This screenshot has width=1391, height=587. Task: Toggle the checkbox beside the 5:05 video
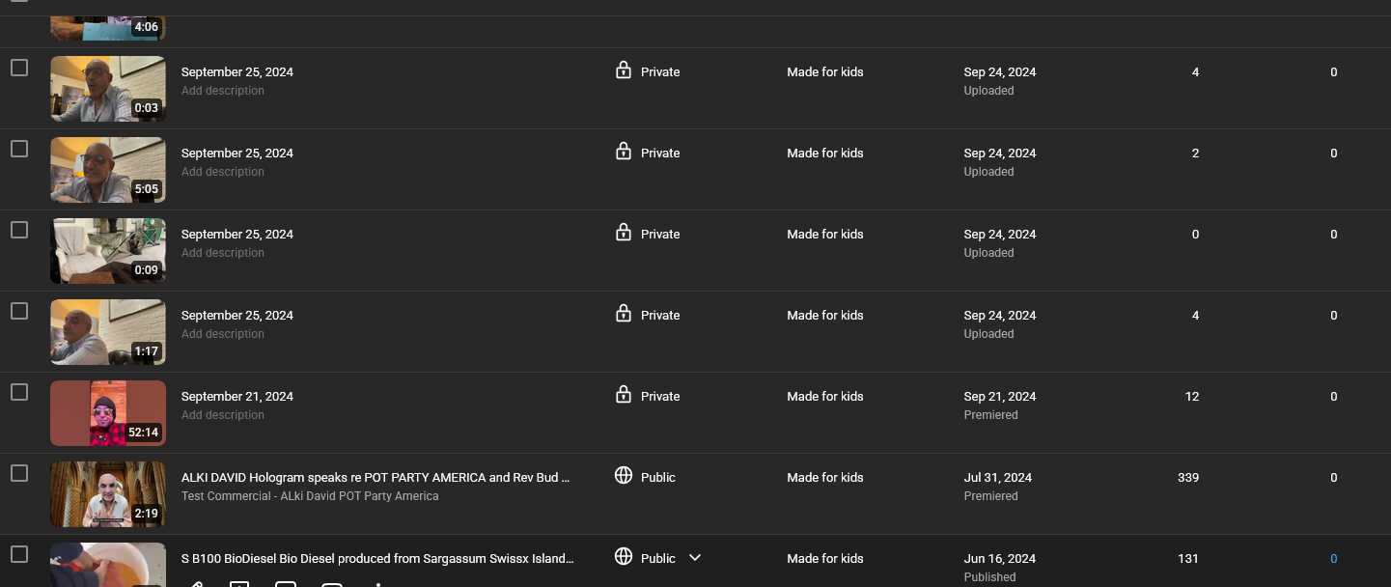tap(19, 149)
